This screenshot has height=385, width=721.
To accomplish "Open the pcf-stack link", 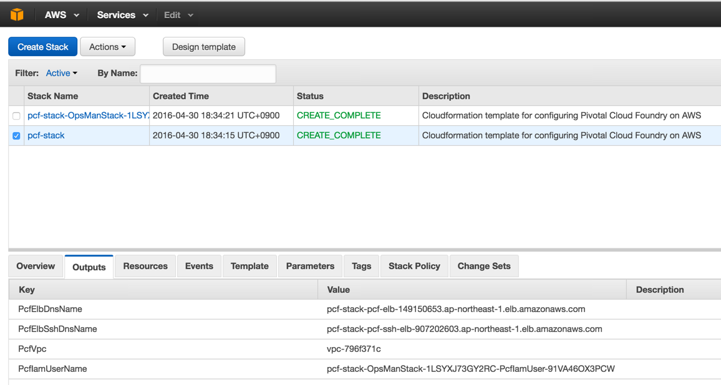I will tap(46, 135).
